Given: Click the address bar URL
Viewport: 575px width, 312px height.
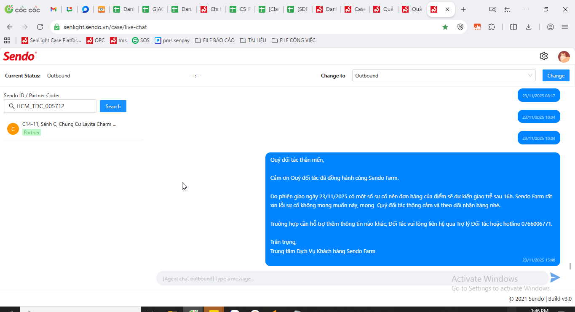Looking at the screenshot, I should pyautogui.click(x=105, y=27).
